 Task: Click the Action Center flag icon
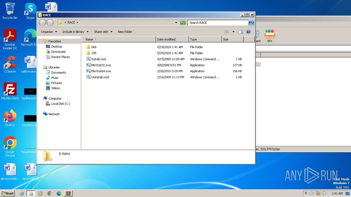click(x=325, y=193)
